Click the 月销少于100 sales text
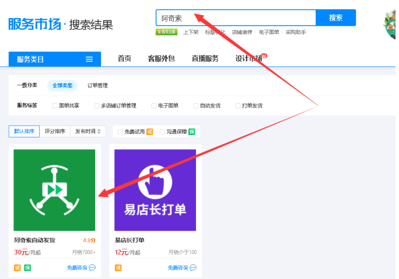The width and height of the screenshot is (399, 279). pyautogui.click(x=183, y=252)
